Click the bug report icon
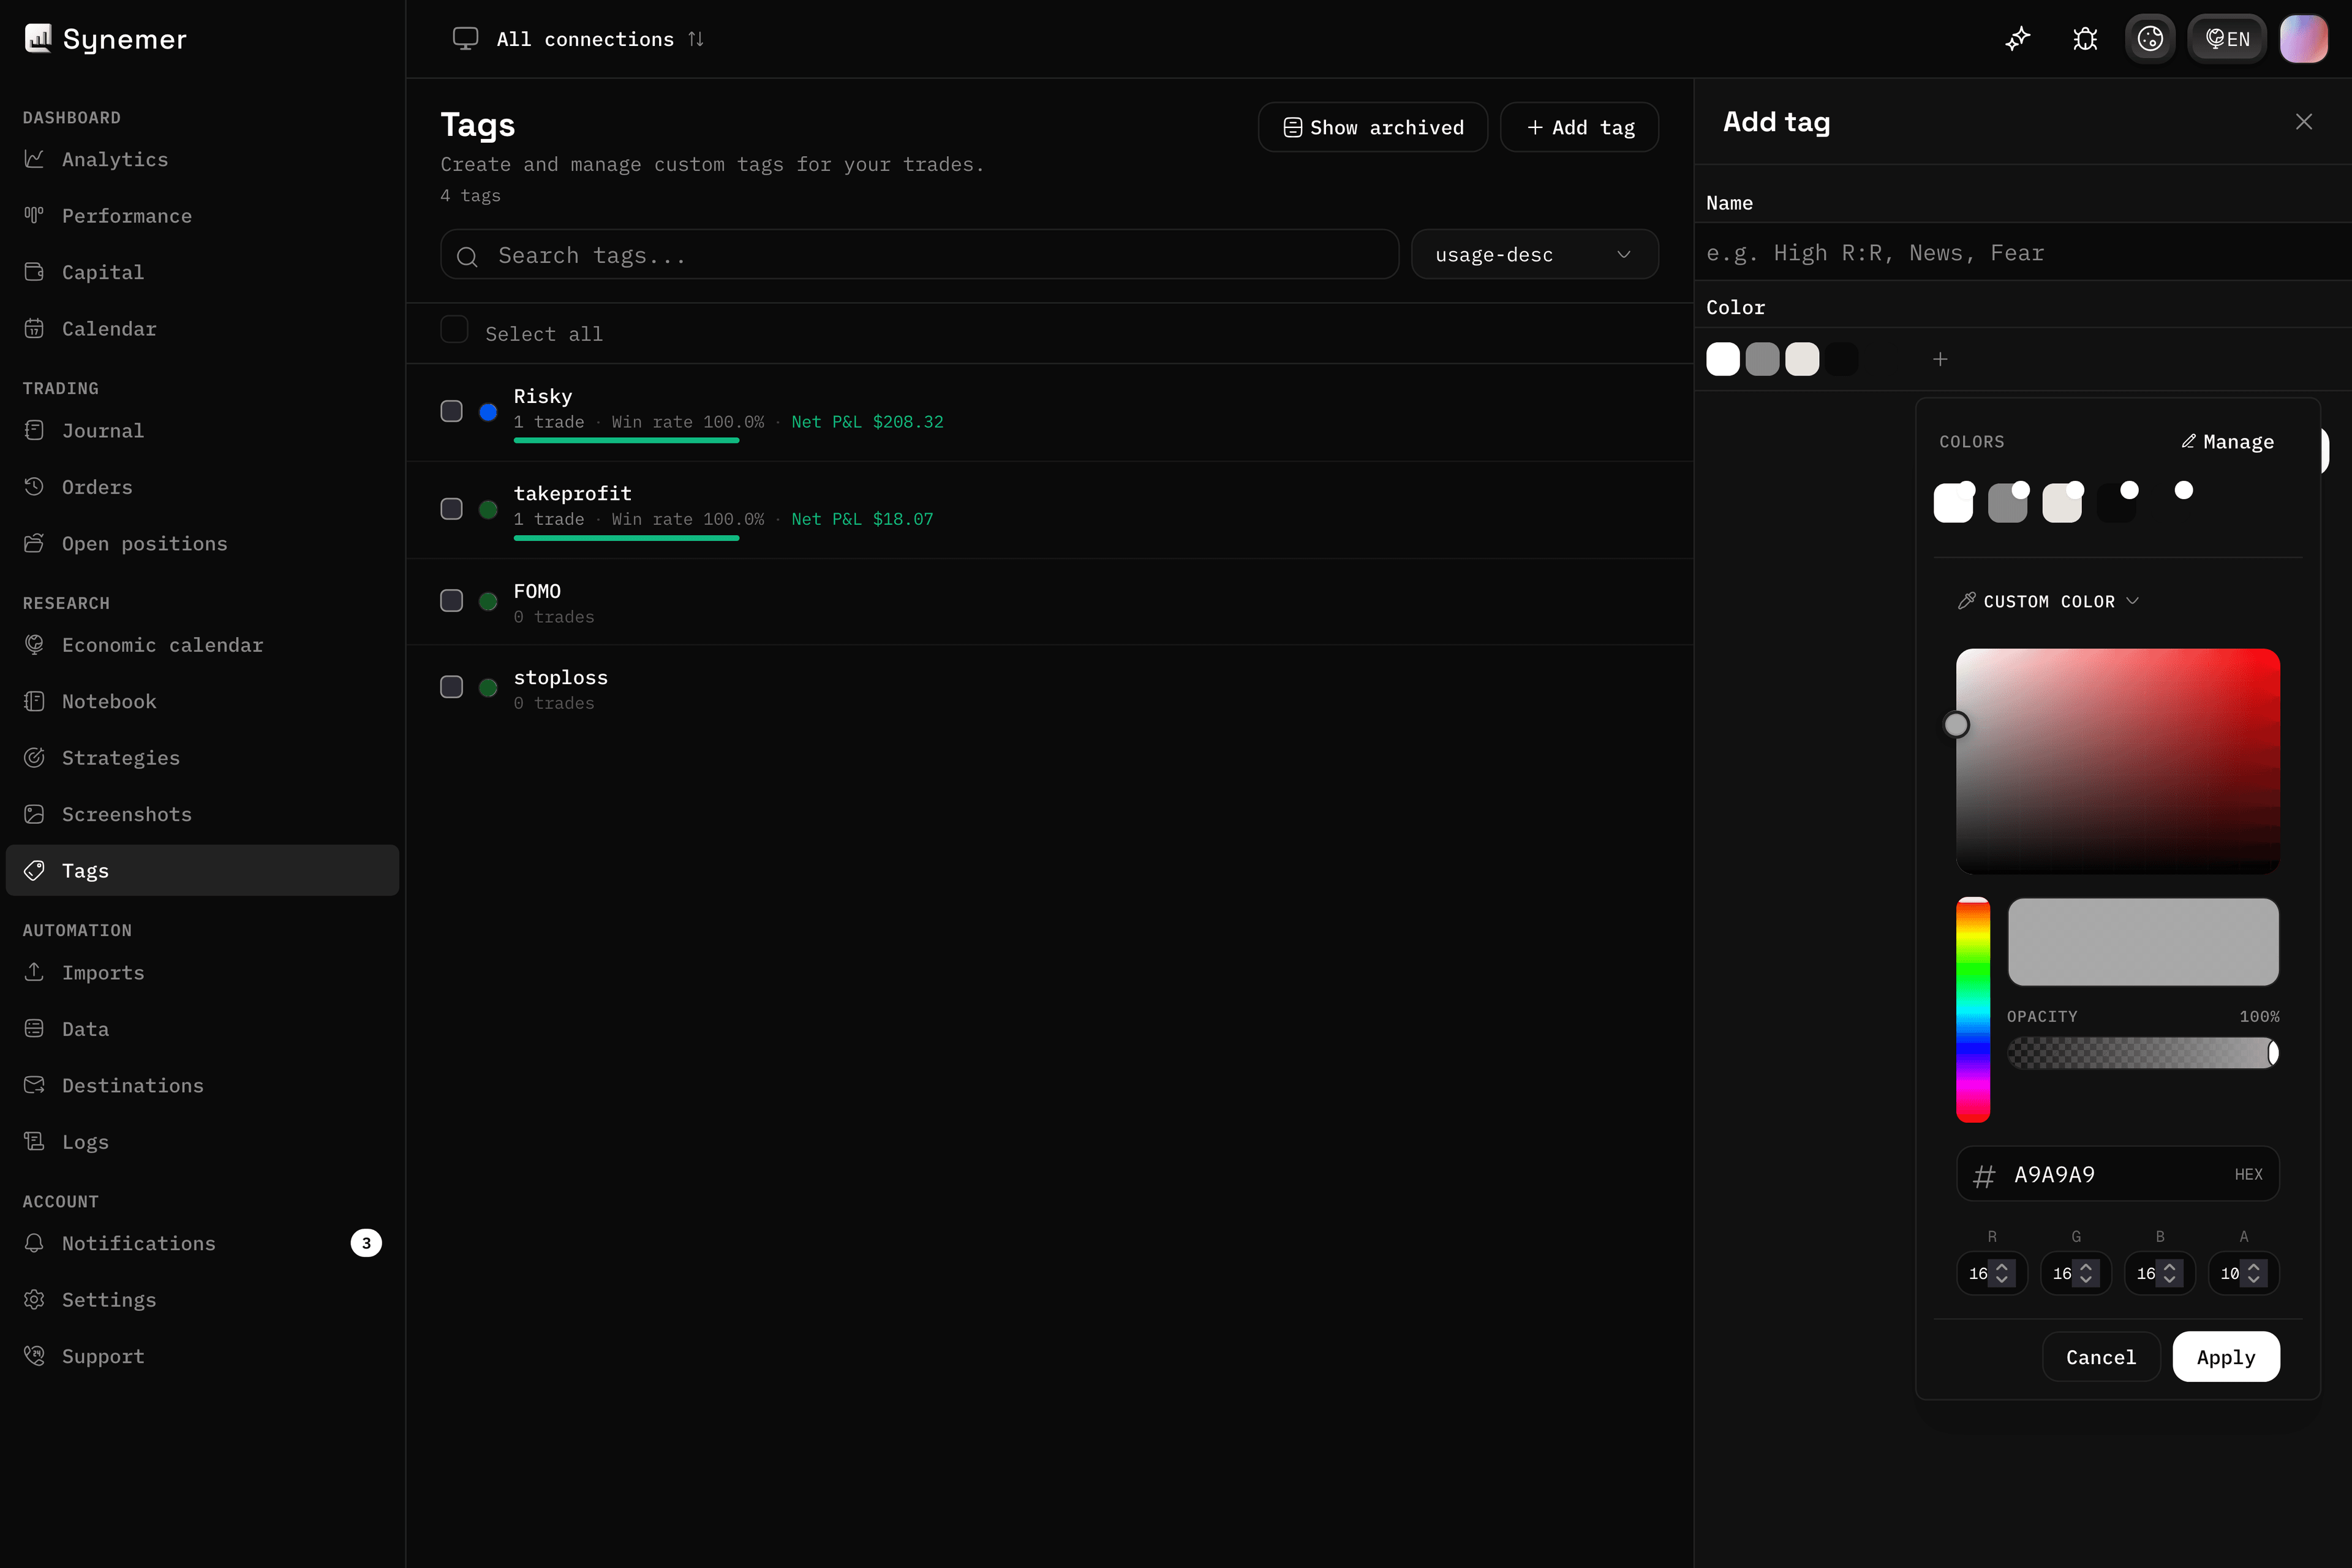The height and width of the screenshot is (1568, 2352). tap(2085, 39)
